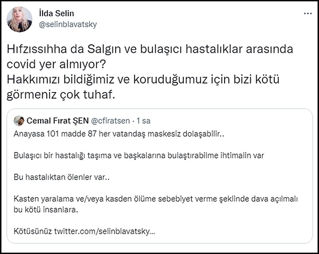Click the İlda Selin display name
319x254 pixels.
pyautogui.click(x=56, y=14)
